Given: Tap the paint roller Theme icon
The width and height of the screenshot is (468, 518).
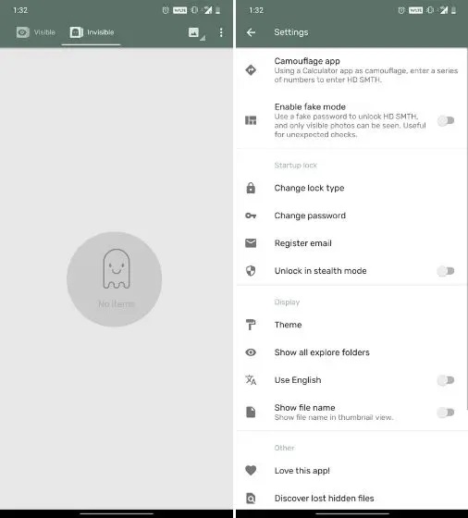Looking at the screenshot, I should 251,325.
